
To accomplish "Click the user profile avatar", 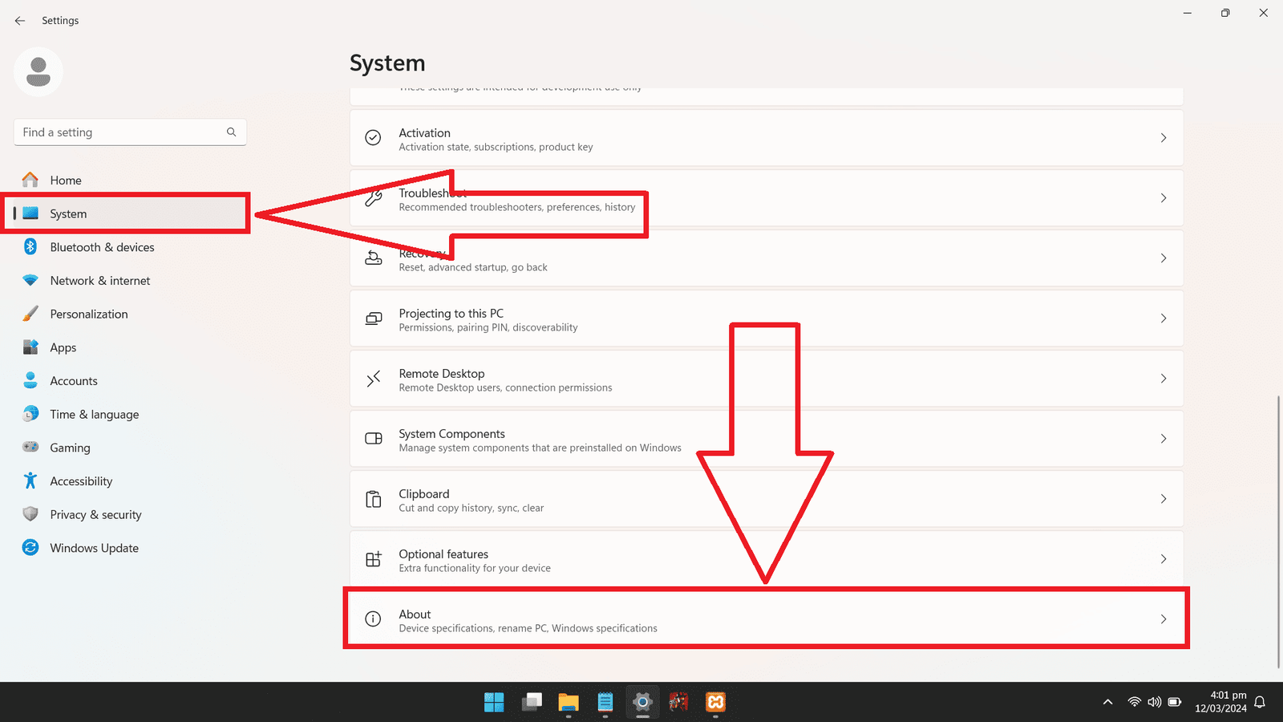I will [x=38, y=72].
